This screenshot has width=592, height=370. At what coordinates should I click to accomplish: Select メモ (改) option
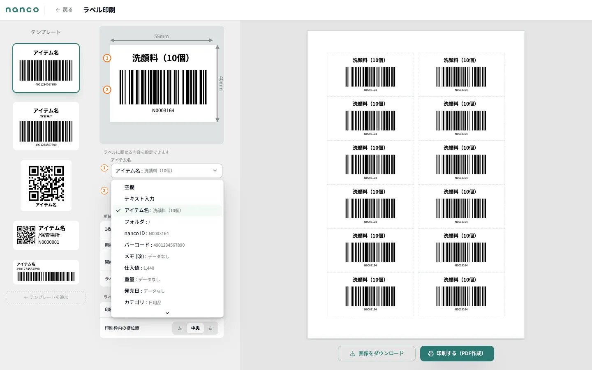[x=167, y=257]
